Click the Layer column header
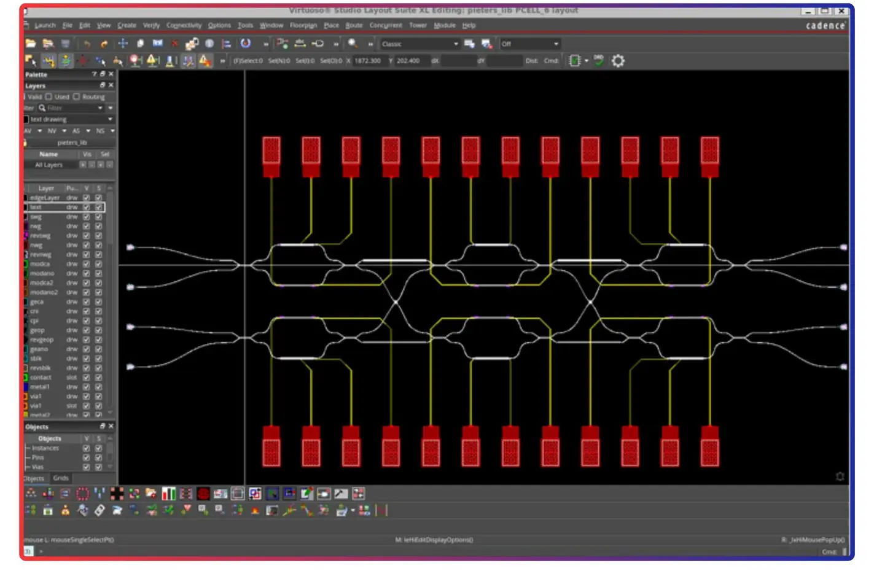Image resolution: width=874 pixels, height=579 pixels. [47, 188]
